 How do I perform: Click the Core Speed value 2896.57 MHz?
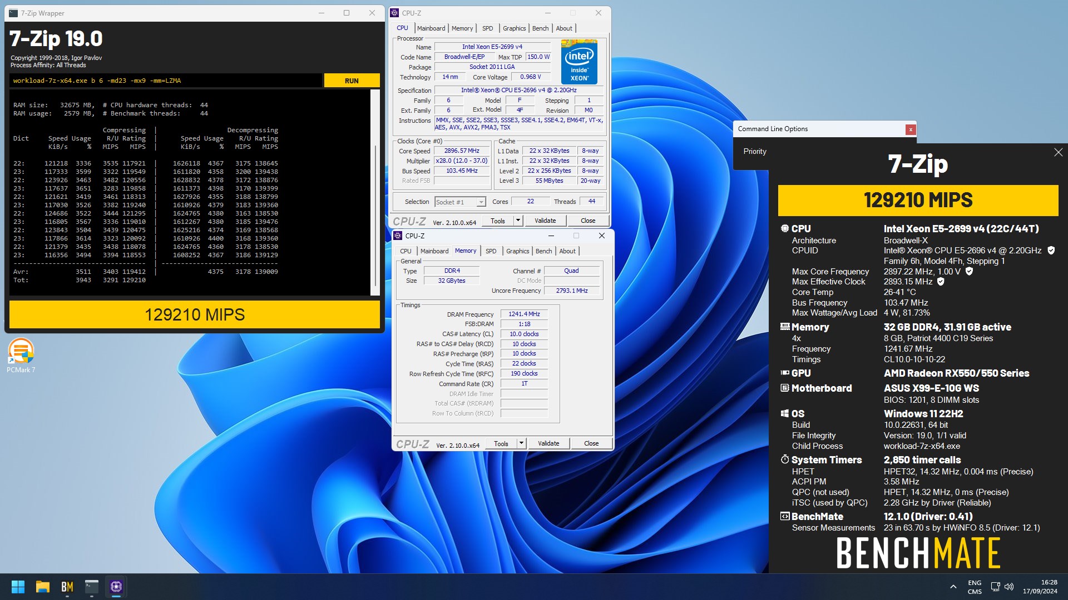pos(462,151)
